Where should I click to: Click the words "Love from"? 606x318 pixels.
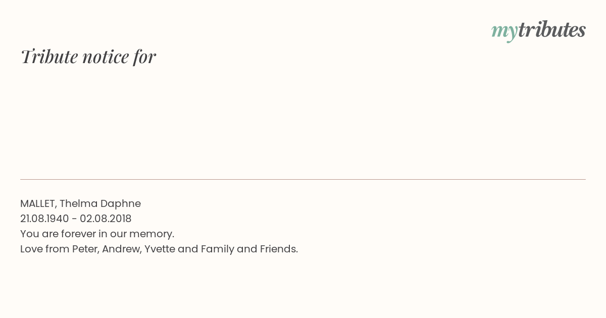[x=45, y=249]
